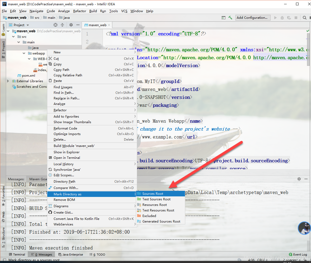
Task: Select Scratches and Consoles tree item
Action: [x=30, y=86]
